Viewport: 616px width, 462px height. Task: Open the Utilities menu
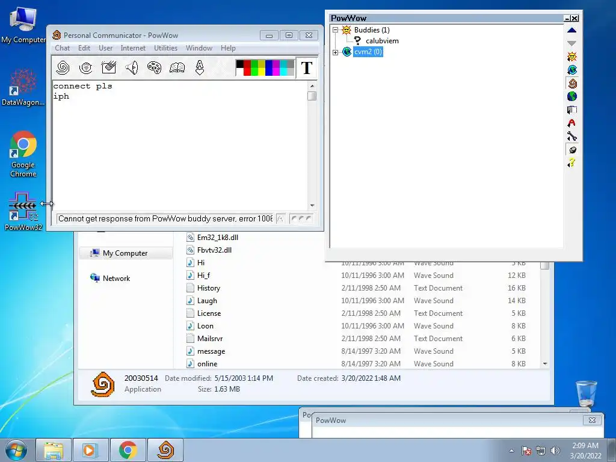tap(165, 48)
